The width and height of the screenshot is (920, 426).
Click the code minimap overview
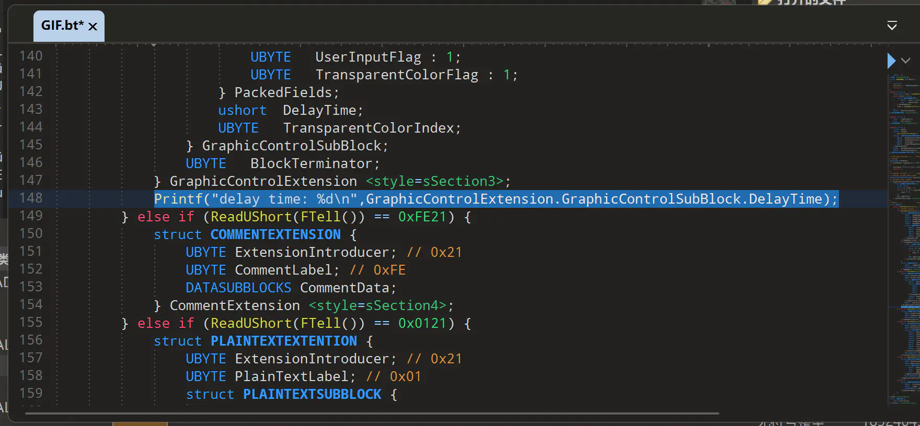904,235
